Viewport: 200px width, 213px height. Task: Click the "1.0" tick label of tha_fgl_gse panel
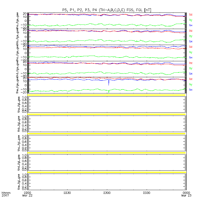[24, 97]
